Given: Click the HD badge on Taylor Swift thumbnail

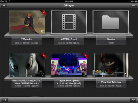Looking at the screenshot, I should point(85,56).
